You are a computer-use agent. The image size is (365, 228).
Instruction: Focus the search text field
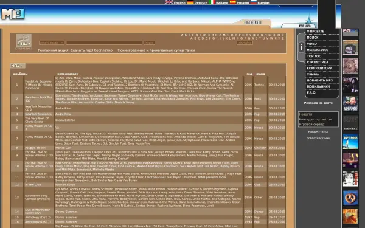click(104, 43)
